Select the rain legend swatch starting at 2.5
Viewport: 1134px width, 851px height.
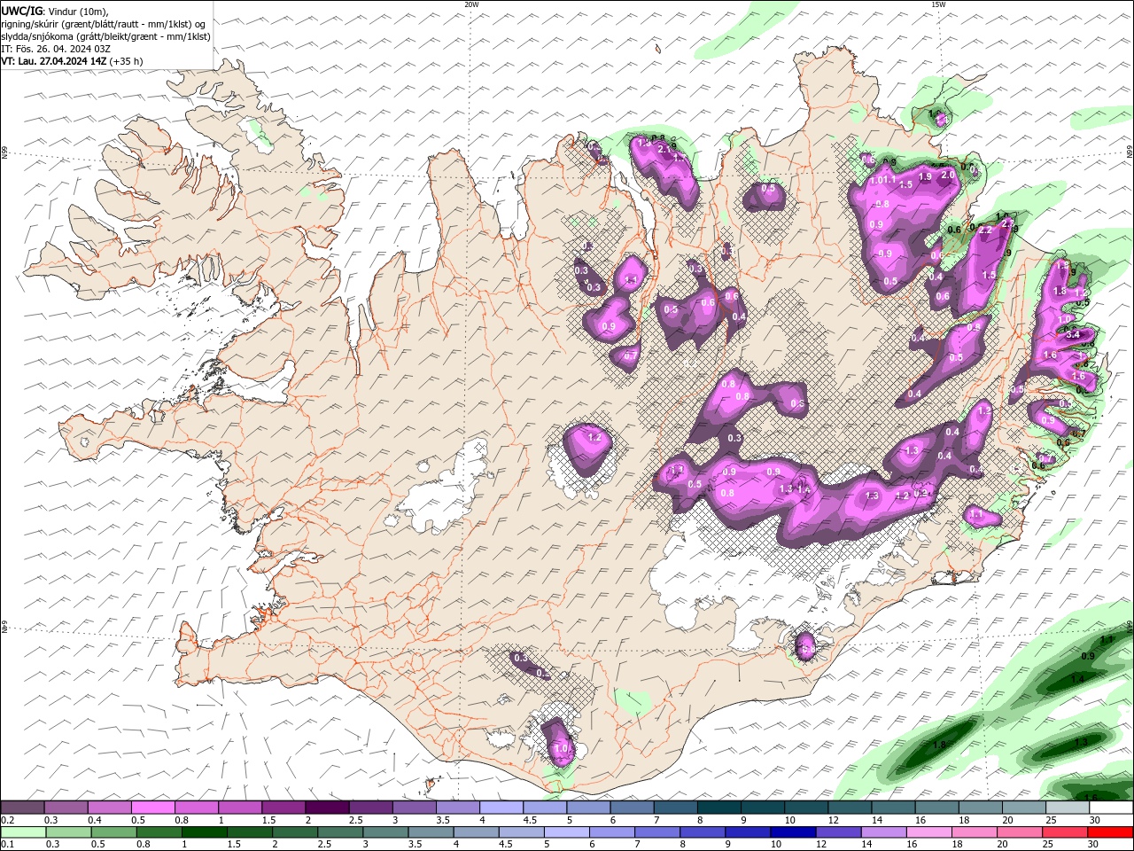click(340, 832)
